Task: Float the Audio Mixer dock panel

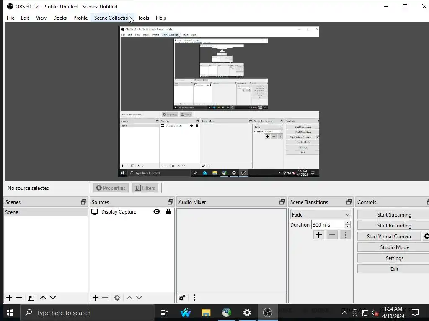Action: (x=282, y=202)
